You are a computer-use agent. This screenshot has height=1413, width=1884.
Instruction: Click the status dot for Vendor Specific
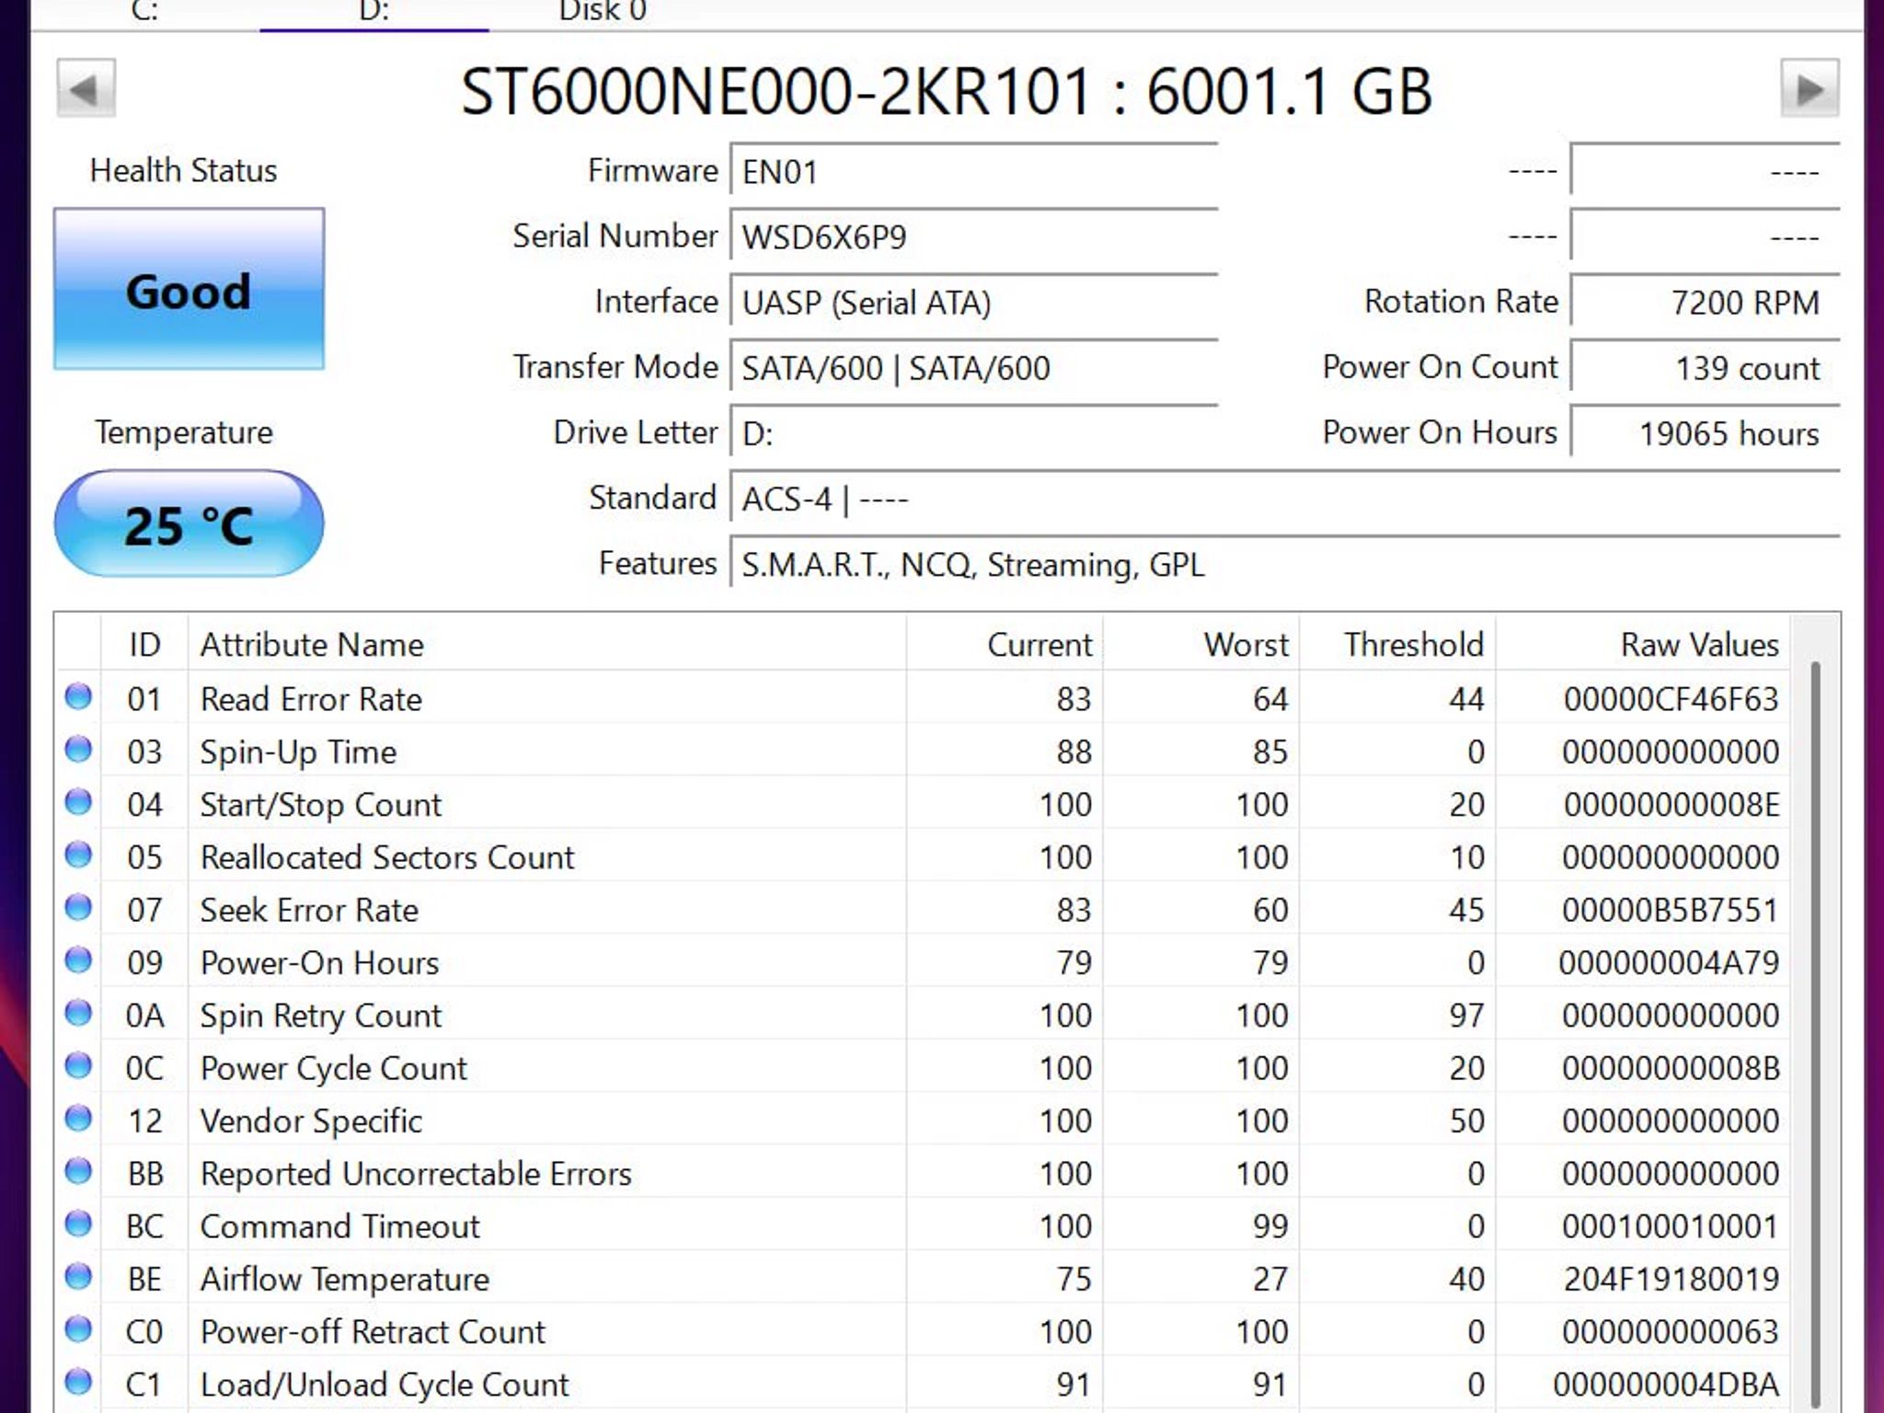click(78, 1118)
